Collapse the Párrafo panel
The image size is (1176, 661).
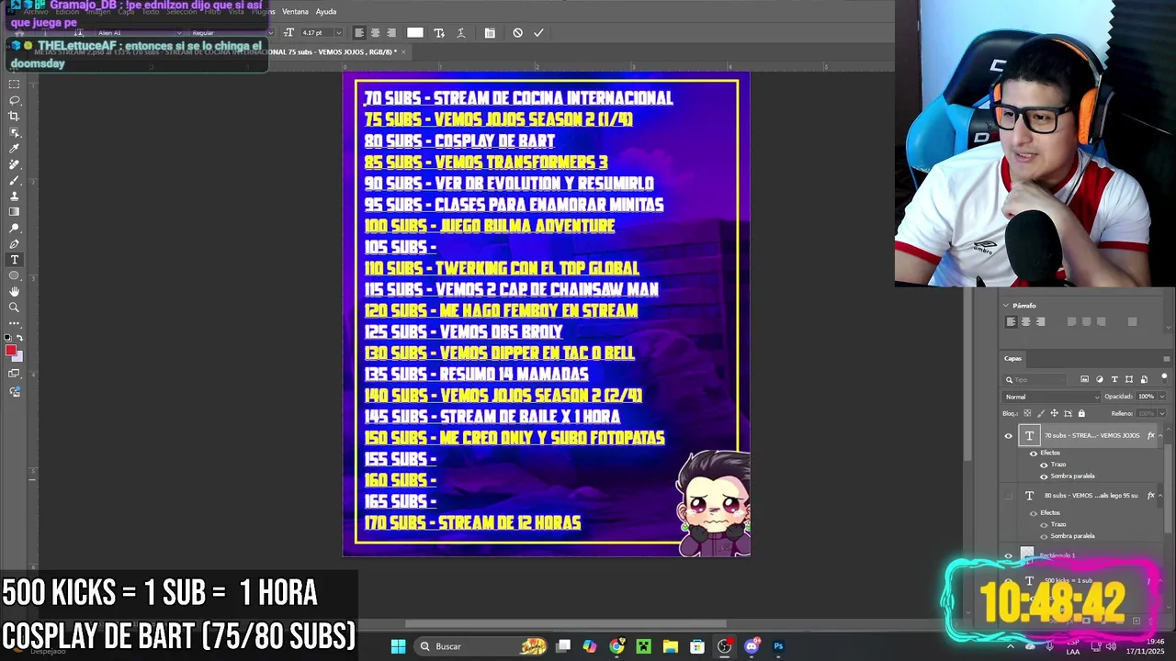click(1006, 306)
